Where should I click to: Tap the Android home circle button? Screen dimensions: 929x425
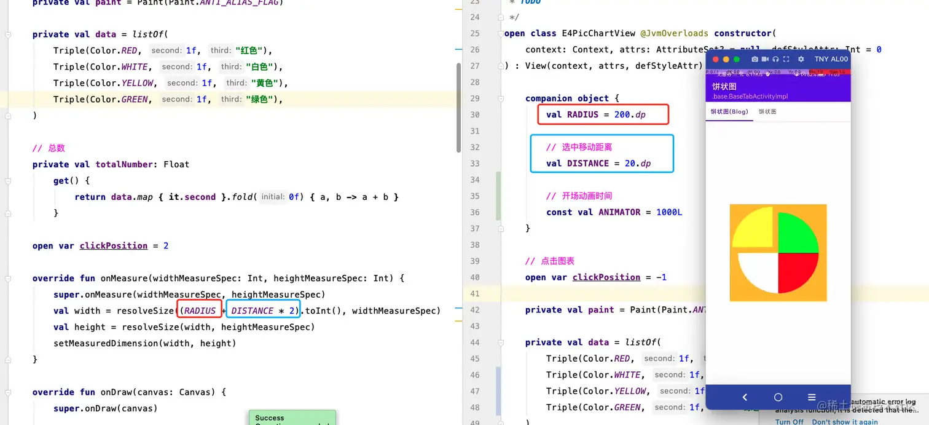coord(778,397)
